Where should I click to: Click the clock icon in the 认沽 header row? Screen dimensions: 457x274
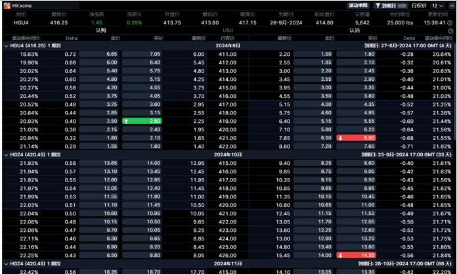[450, 31]
